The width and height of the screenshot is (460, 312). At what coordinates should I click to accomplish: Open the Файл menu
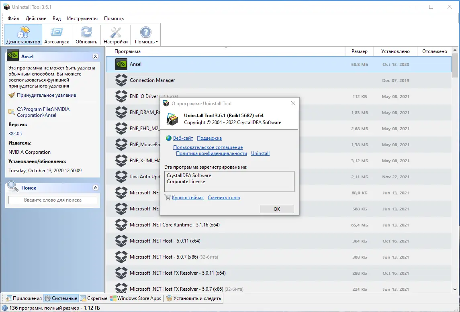point(14,18)
